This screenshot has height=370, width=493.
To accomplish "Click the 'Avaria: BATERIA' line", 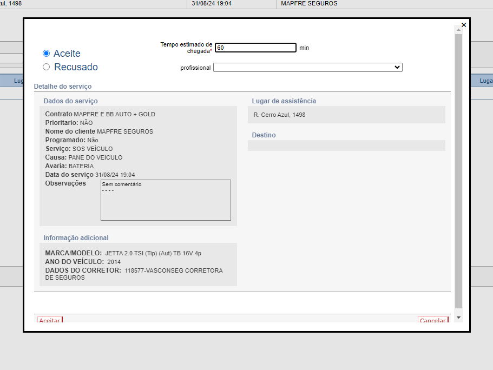I will click(x=69, y=166).
